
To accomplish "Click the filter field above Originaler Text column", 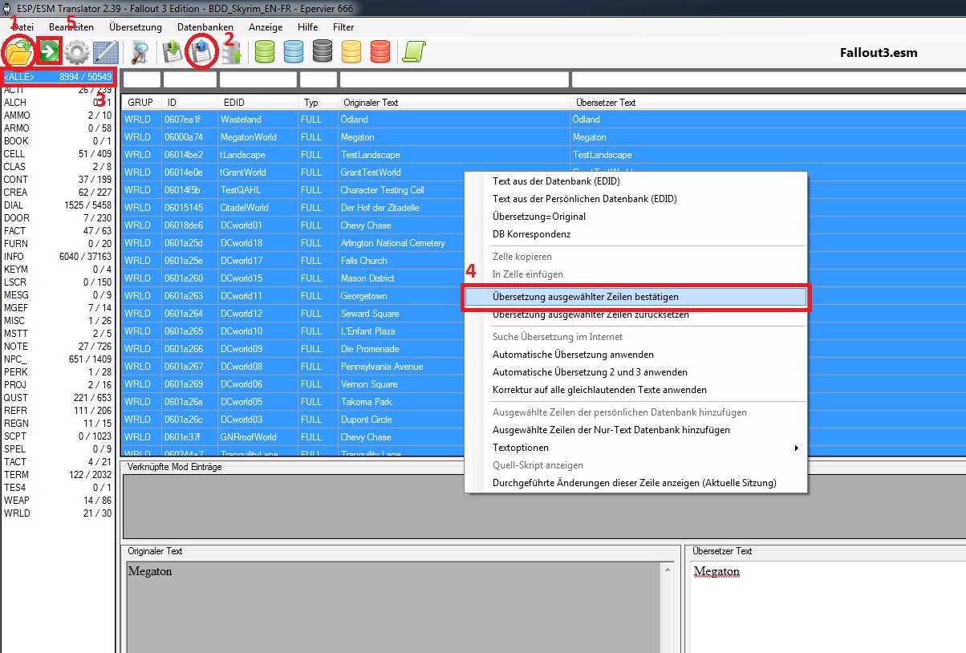I will click(x=455, y=79).
